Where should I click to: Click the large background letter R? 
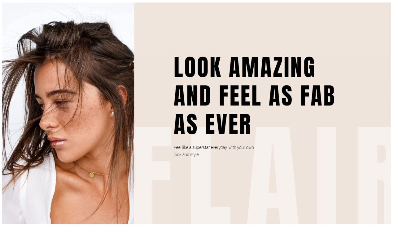(x=374, y=175)
